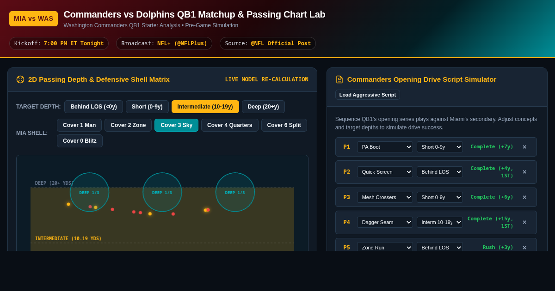Choose Cover 0 Blitz shell
This screenshot has height=291, width=555.
coord(80,141)
